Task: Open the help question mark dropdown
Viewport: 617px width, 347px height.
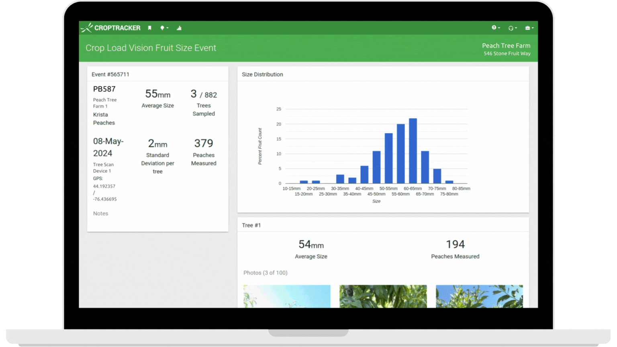Action: point(496,28)
